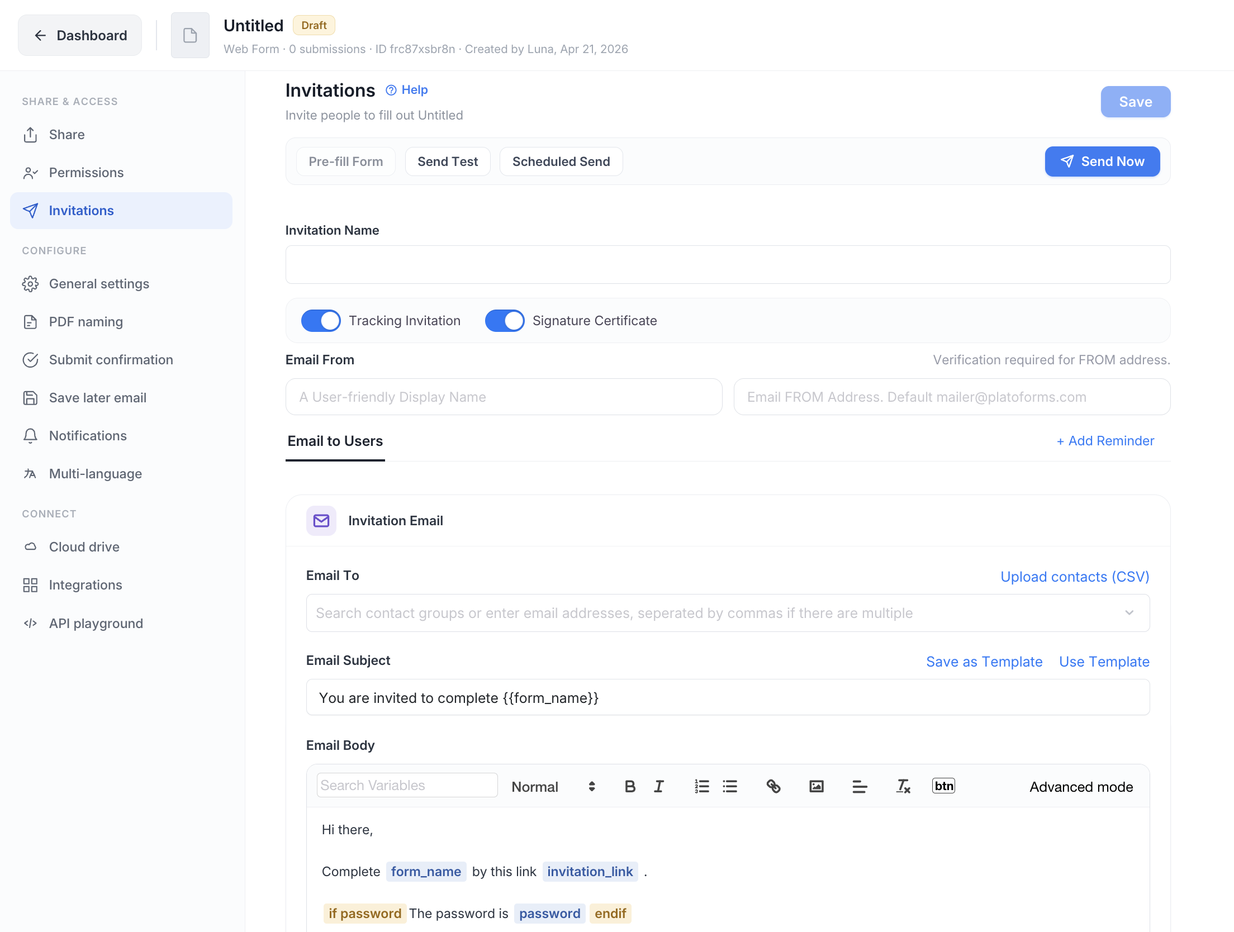Click the Pre-fill Form button
1234x932 pixels.
pyautogui.click(x=346, y=161)
